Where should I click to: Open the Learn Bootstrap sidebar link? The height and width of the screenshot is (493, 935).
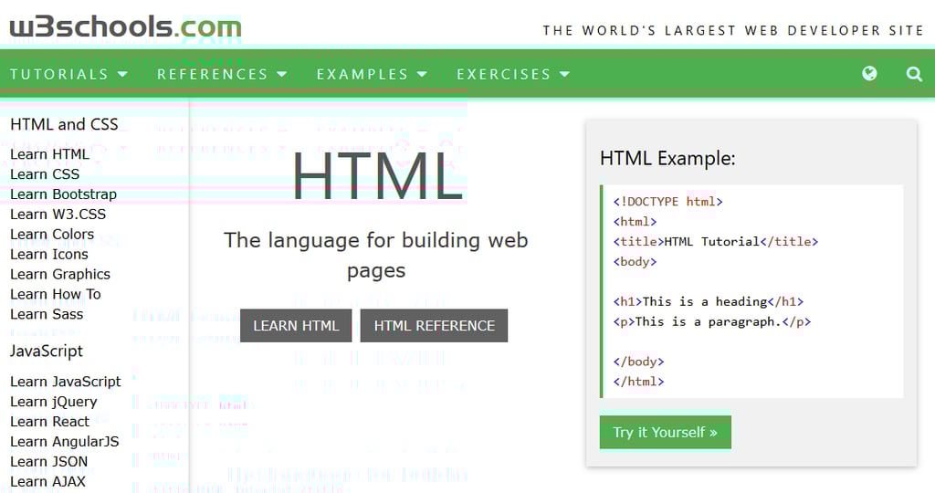point(63,194)
